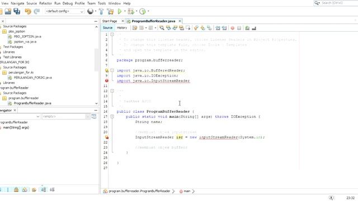Image resolution: width=358 pixels, height=201 pixels.
Task: Select the ProgramBufferReader.java tab
Action: point(153,21)
